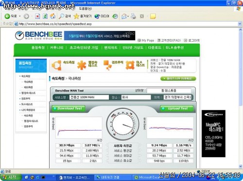This screenshot has height=181, width=243.
Task: Select 웹접속 테스트 under 나의 측정결과
Action: [x=31, y=121]
